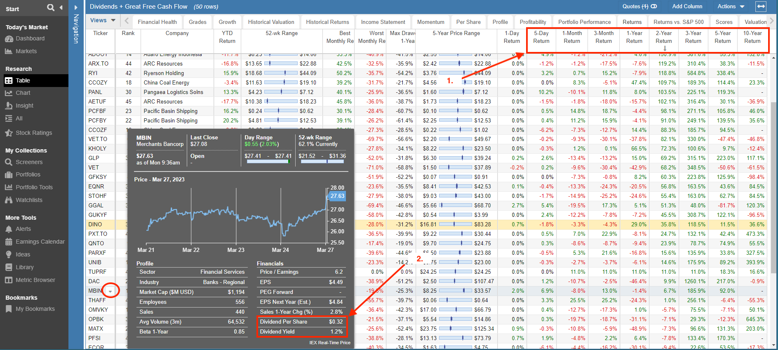Viewport: 778px width, 350px height.
Task: Switch to the Historical Returns tab
Action: tap(327, 22)
